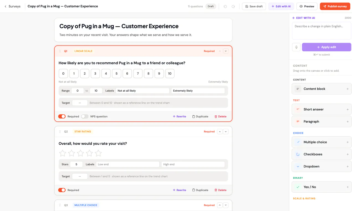Image resolution: width=352 pixels, height=211 pixels.
Task: Select the third star in Q2
Action: [80, 153]
